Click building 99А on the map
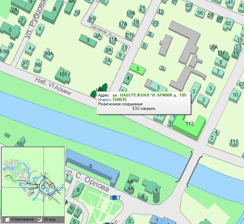This screenshot has height=224, width=244. click(49, 54)
